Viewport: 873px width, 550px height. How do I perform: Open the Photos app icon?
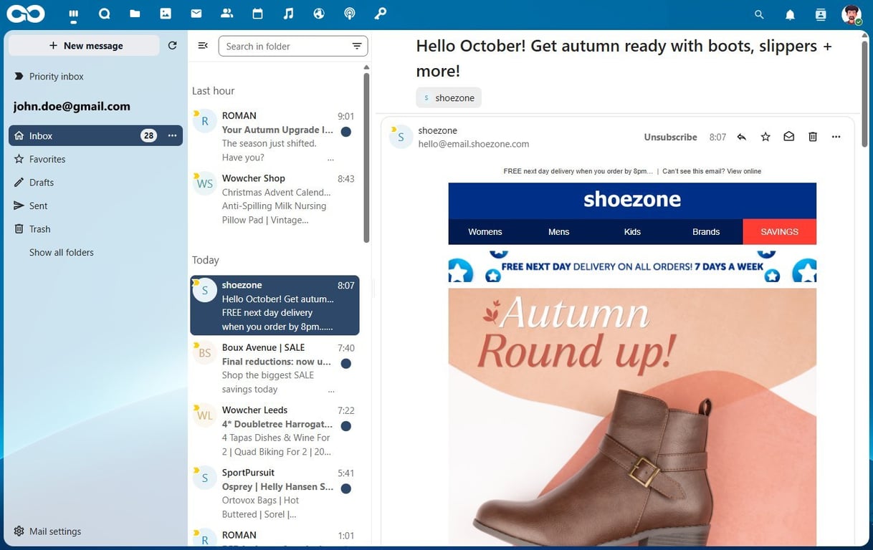pyautogui.click(x=166, y=14)
